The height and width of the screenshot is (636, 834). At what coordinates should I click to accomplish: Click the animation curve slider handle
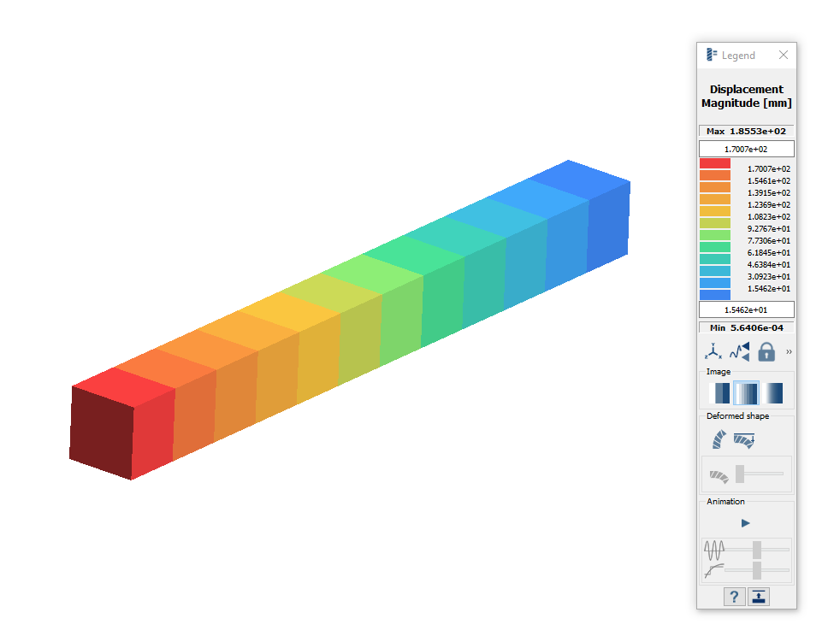pos(757,569)
